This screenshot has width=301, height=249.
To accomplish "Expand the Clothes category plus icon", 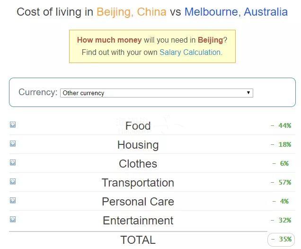I will pos(13,162).
